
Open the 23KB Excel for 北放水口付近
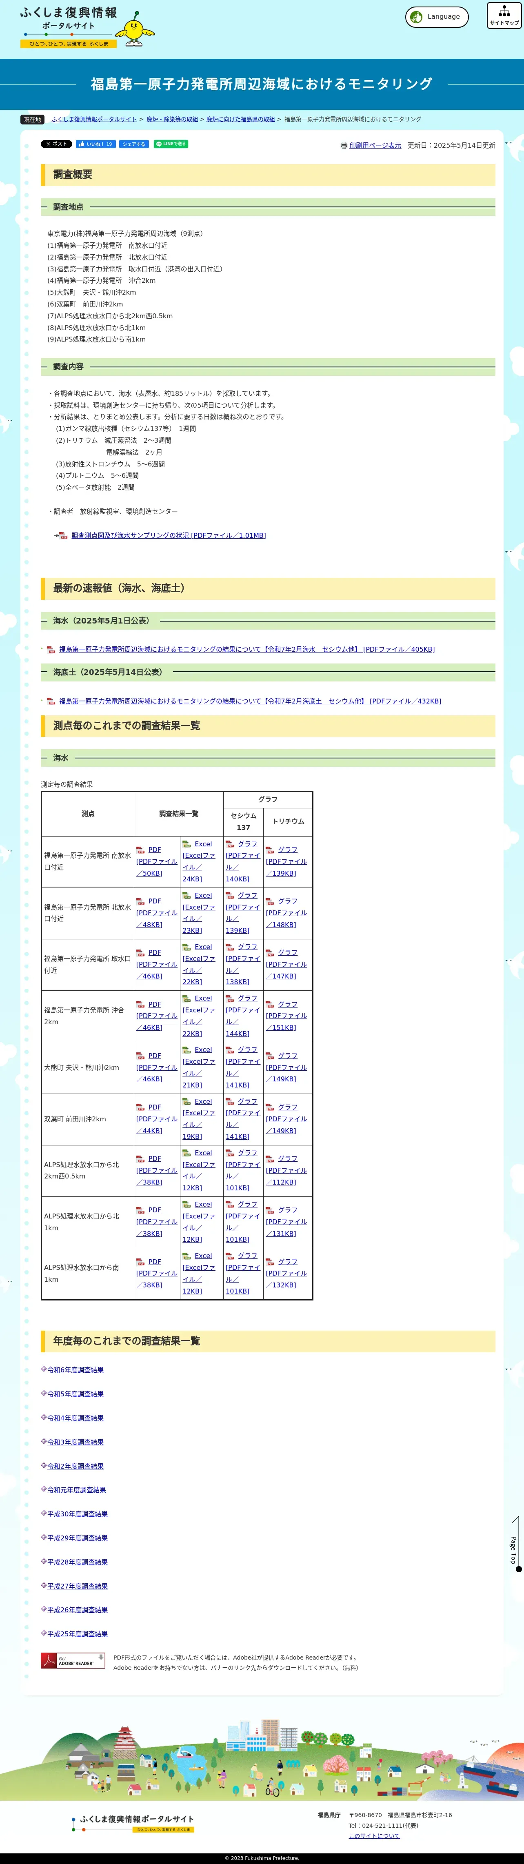coord(198,913)
